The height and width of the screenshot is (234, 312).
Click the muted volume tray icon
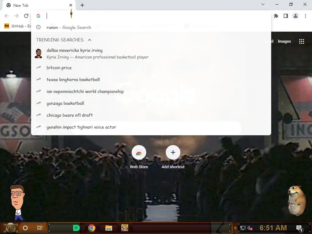click(x=250, y=228)
